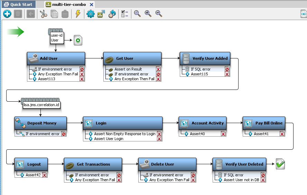Toggle the fail marker beside If SQL error in Verify User Added
The image size is (307, 195).
(x=227, y=69)
